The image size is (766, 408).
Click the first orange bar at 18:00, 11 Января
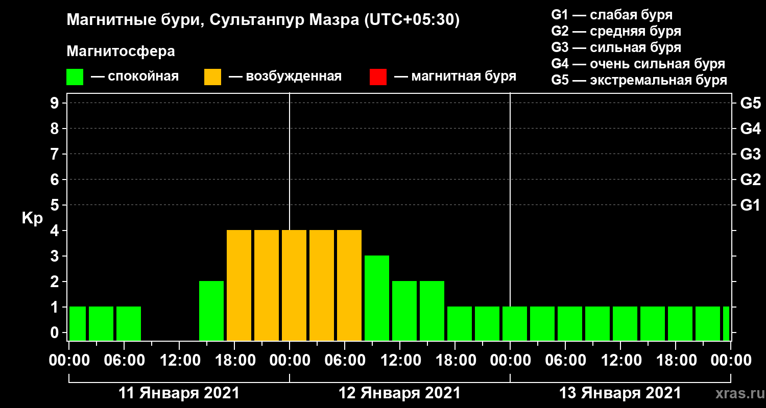239,285
